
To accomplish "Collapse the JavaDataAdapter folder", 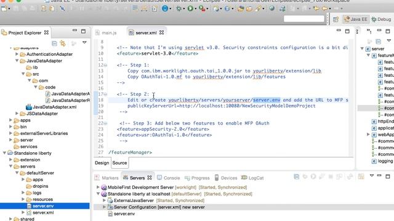I will [17, 61].
